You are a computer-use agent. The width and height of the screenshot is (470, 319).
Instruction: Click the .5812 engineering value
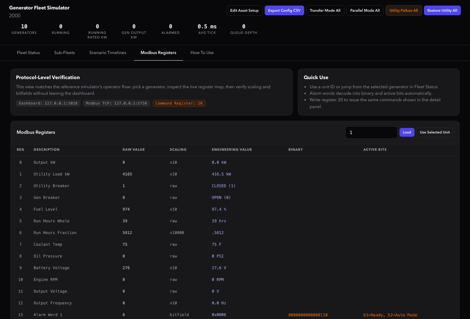click(218, 233)
